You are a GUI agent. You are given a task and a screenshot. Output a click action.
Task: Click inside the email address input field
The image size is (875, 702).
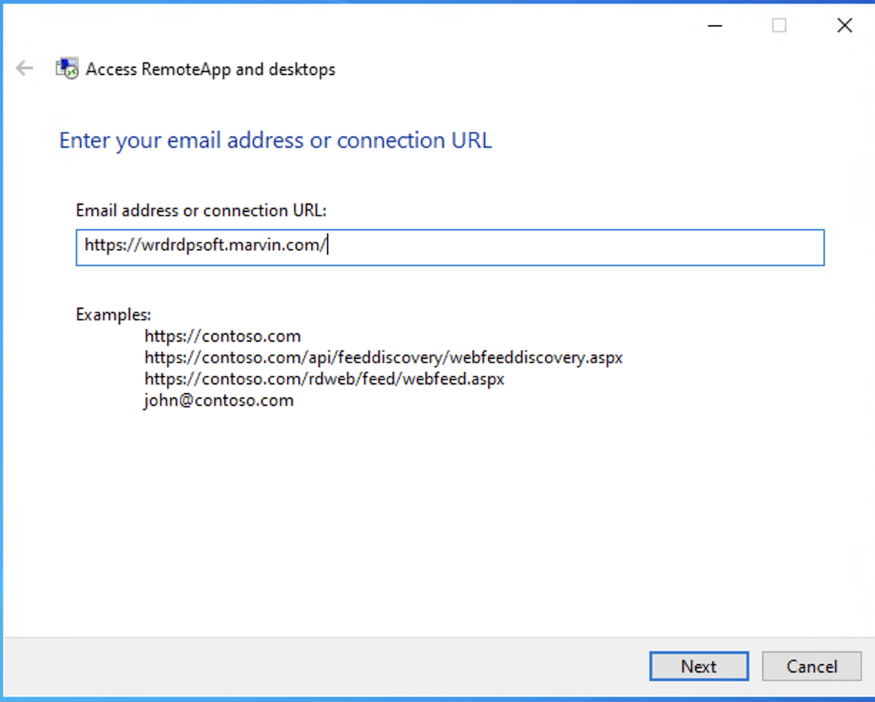point(450,247)
